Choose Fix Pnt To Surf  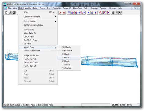[38, 66]
